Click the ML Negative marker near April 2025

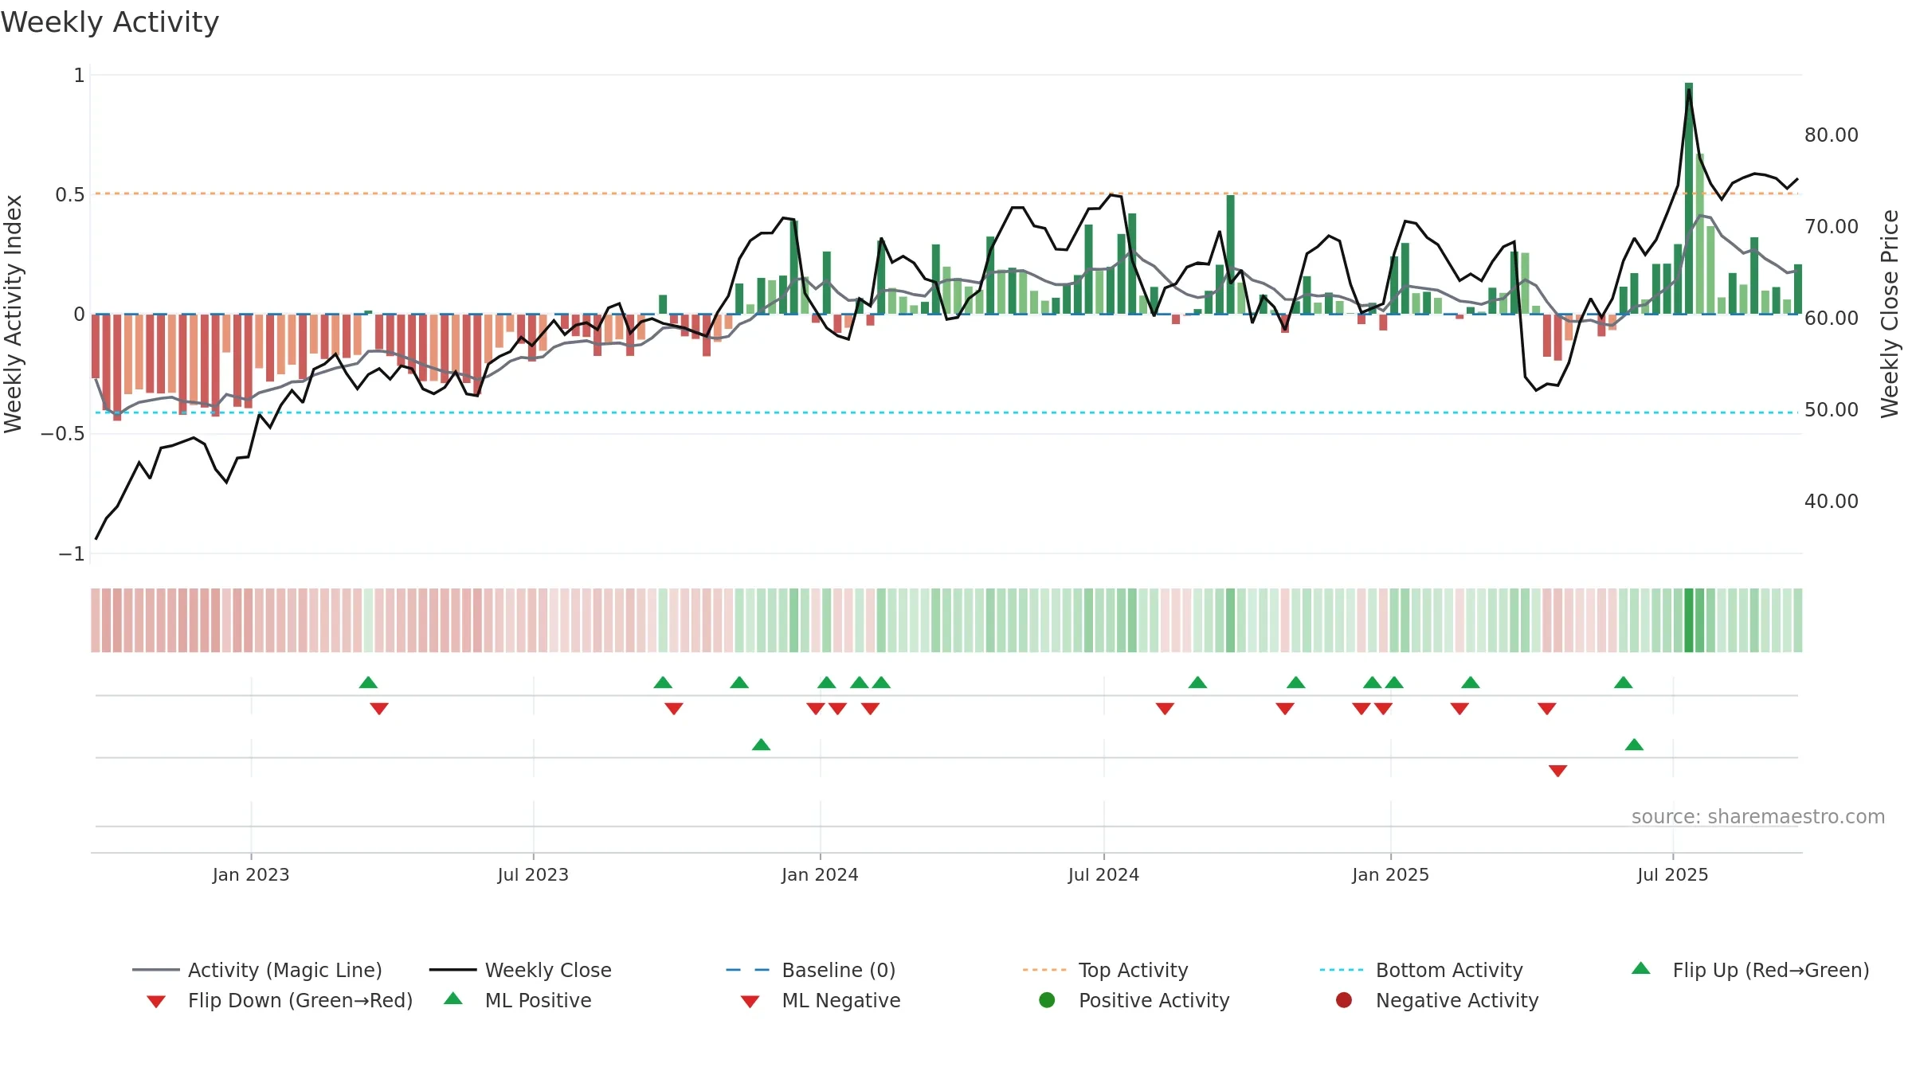coord(1558,771)
